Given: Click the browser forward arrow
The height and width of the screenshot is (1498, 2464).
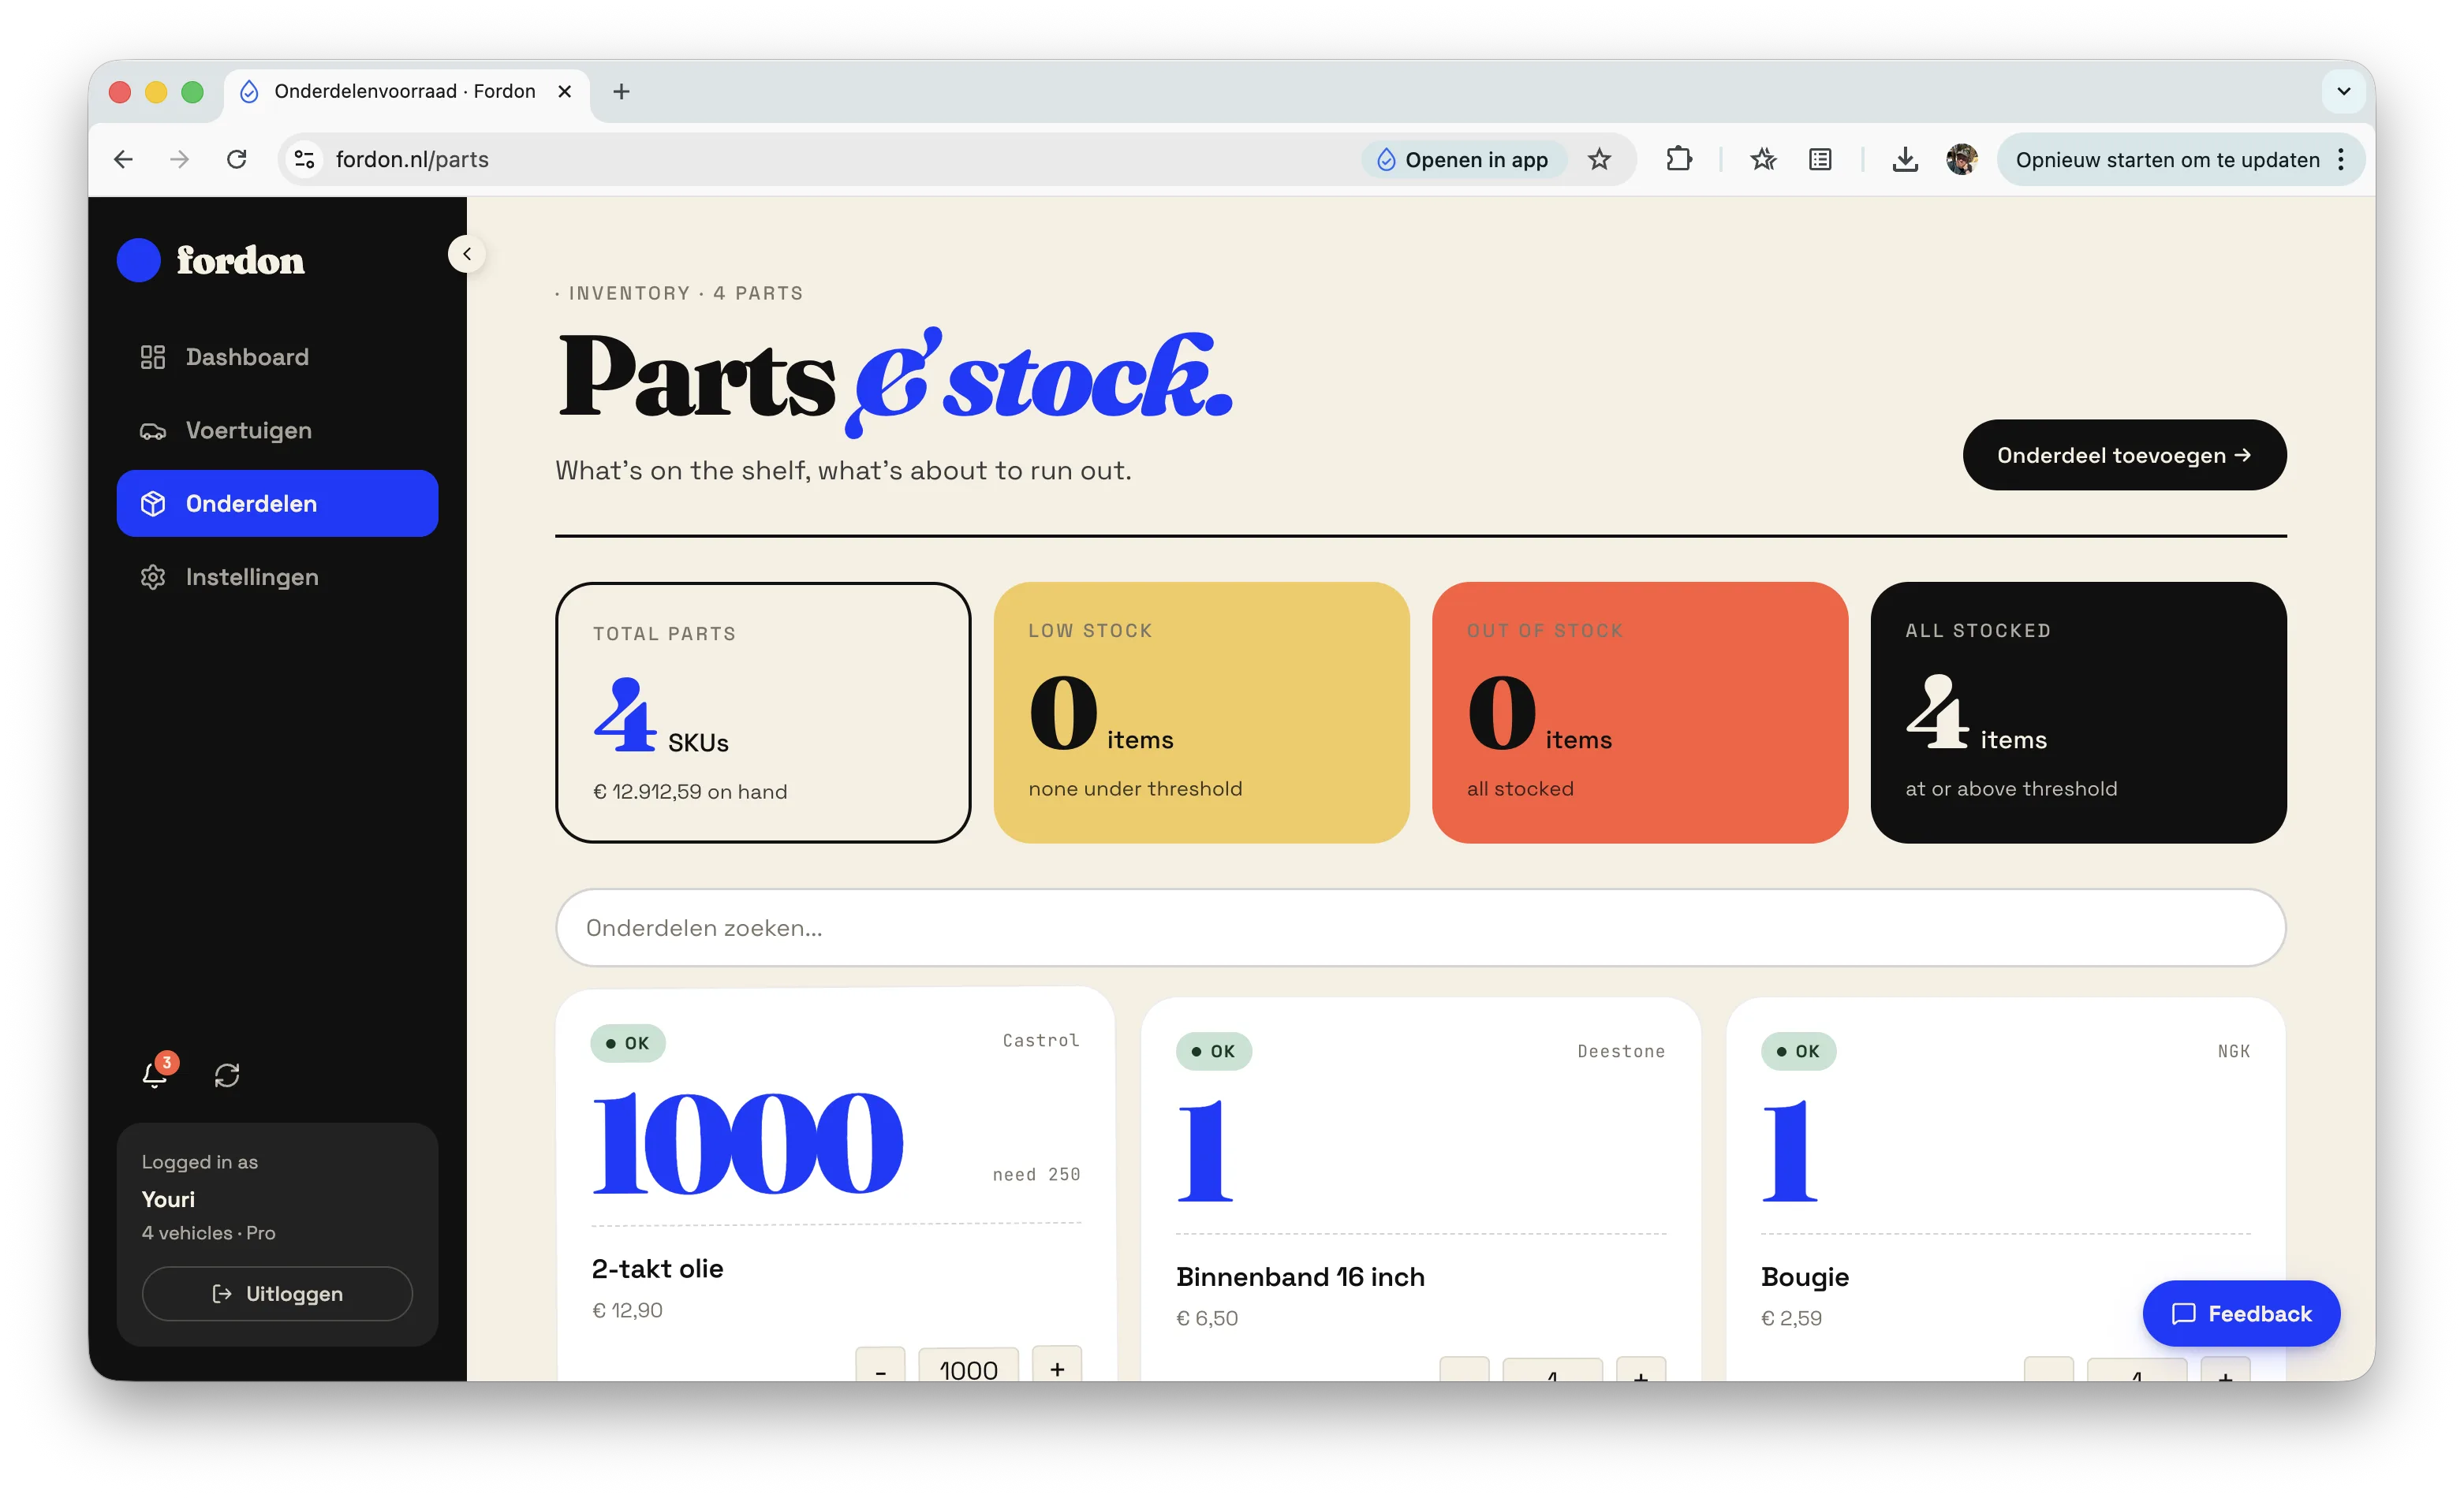Looking at the screenshot, I should click(180, 159).
